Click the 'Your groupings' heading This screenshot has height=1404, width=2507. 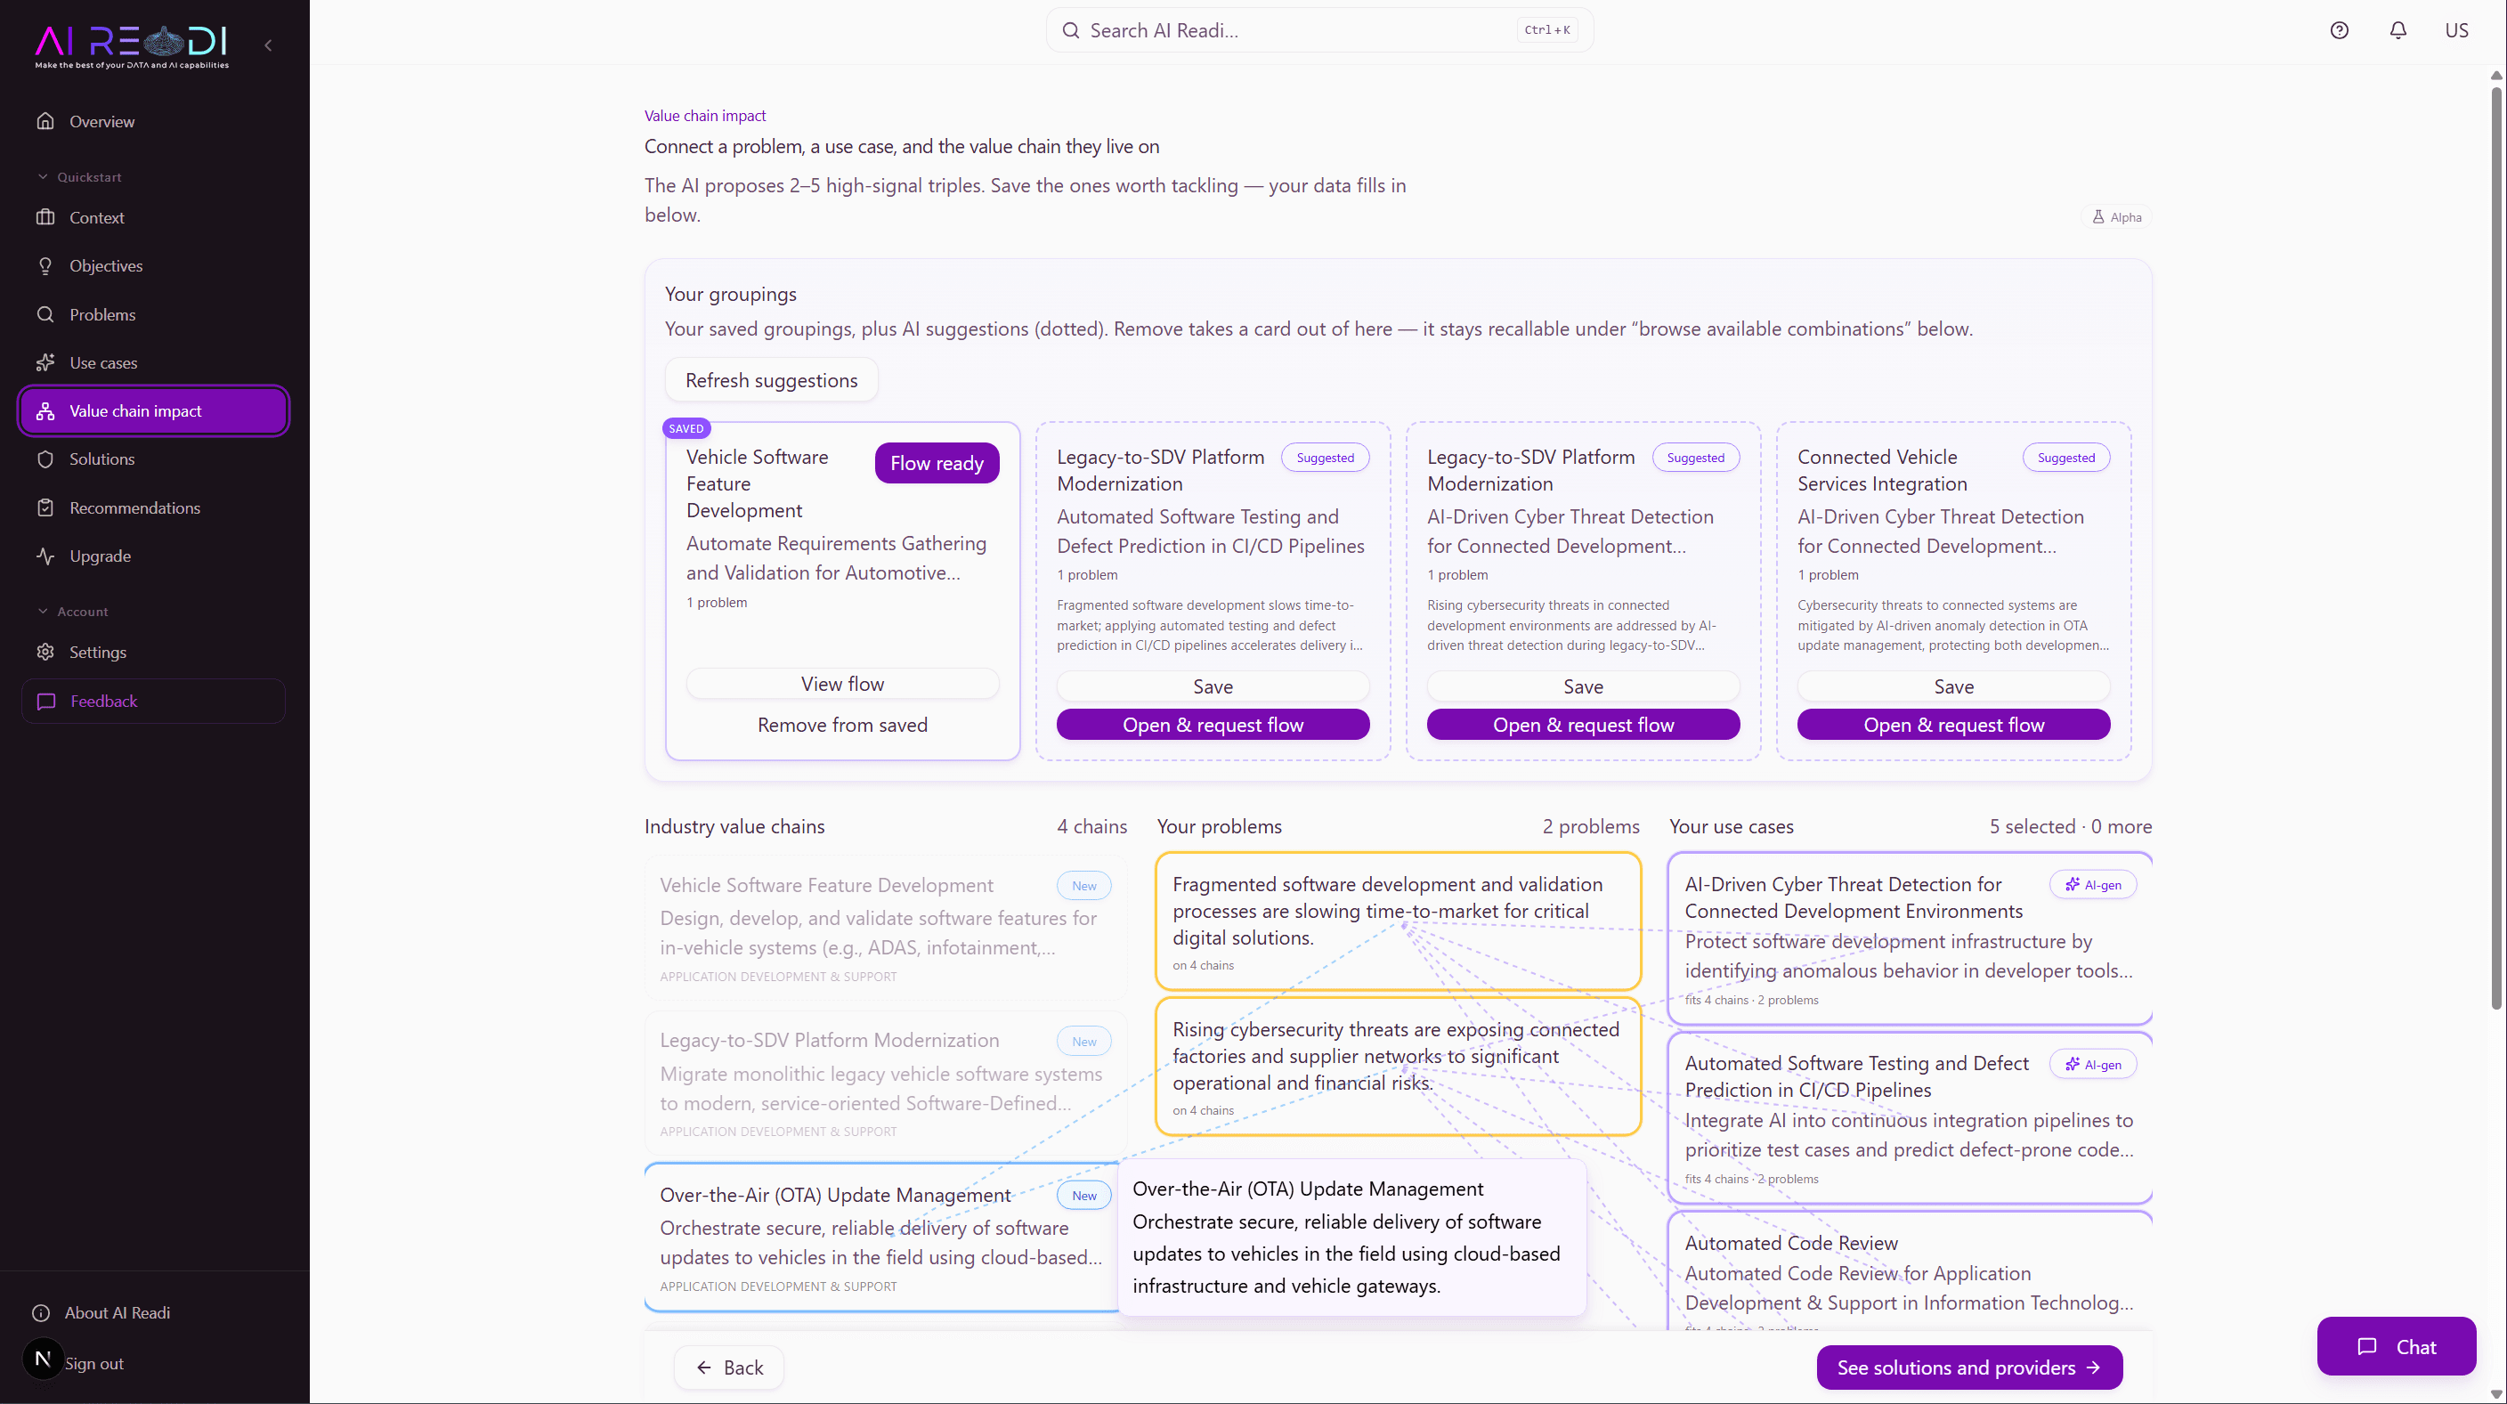point(730,294)
